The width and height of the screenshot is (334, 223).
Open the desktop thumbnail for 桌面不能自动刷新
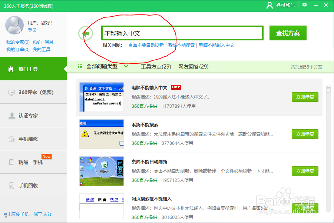click(x=102, y=171)
